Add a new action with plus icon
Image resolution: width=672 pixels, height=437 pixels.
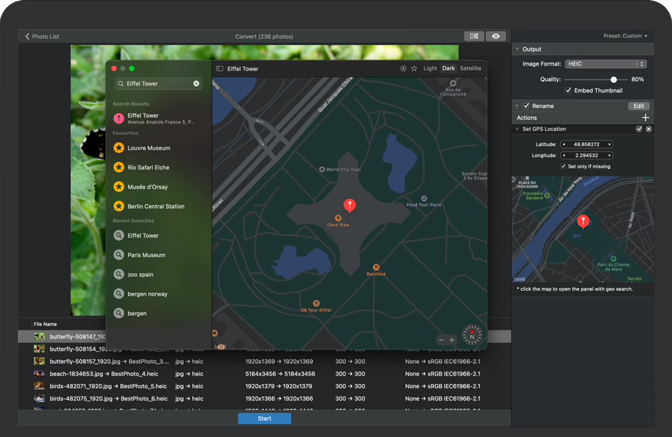point(646,118)
